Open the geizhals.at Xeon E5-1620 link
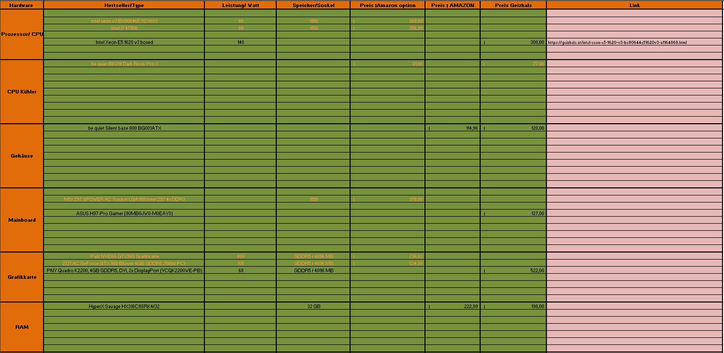 point(617,42)
